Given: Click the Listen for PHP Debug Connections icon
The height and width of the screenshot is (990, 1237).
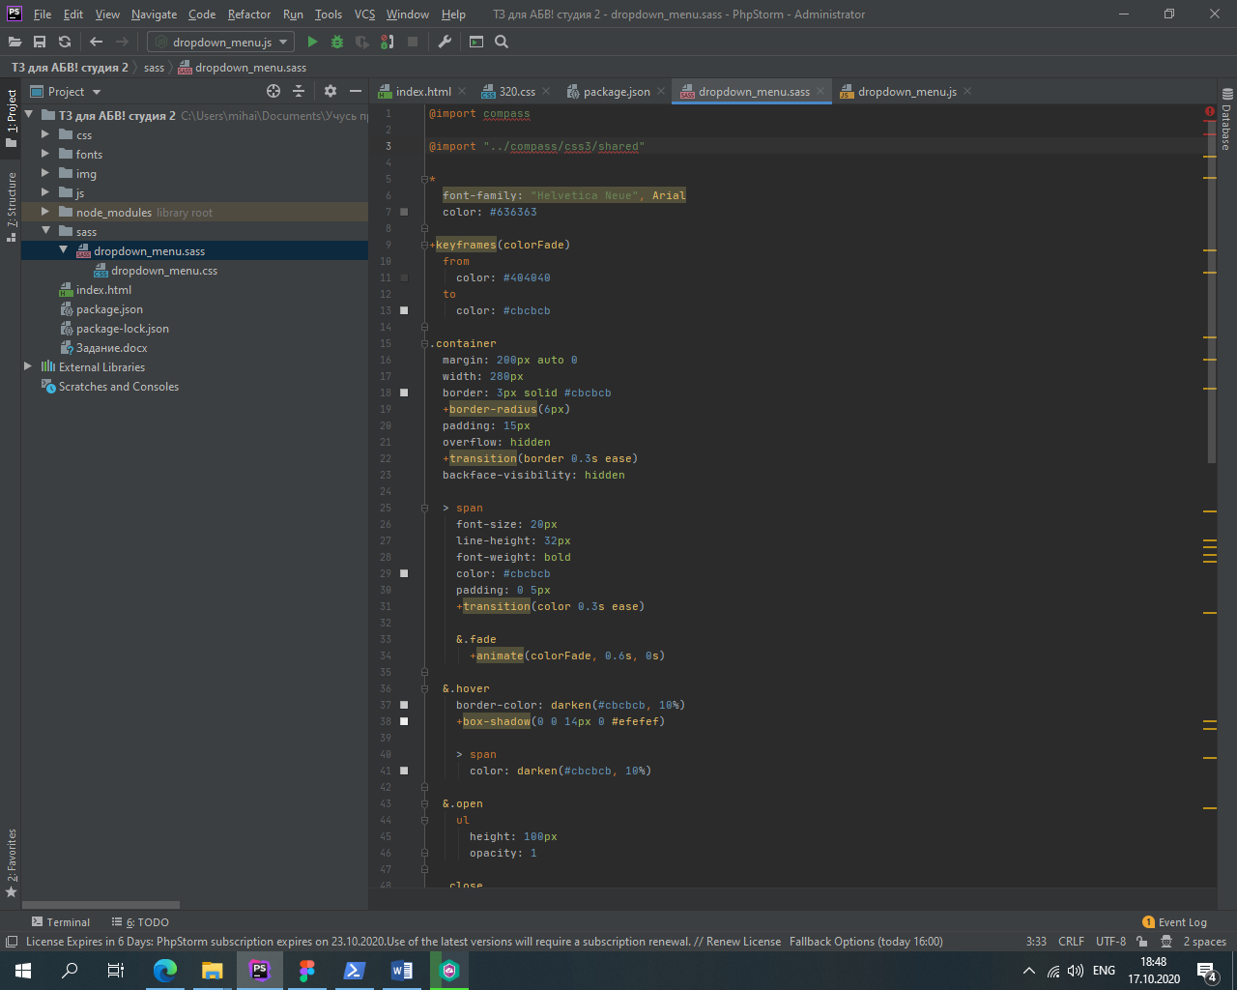Looking at the screenshot, I should pyautogui.click(x=388, y=42).
